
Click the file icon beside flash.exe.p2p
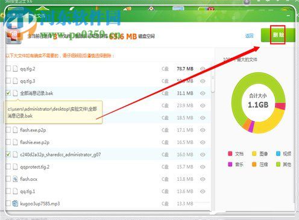[x=15, y=130]
